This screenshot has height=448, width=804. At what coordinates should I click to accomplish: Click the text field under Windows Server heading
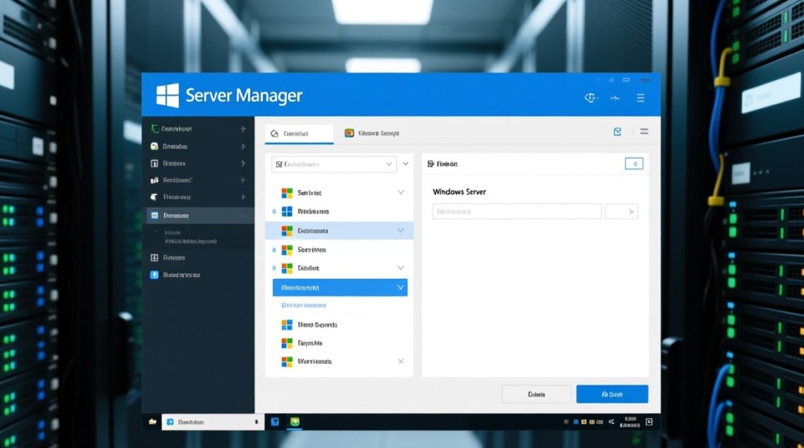tap(517, 211)
